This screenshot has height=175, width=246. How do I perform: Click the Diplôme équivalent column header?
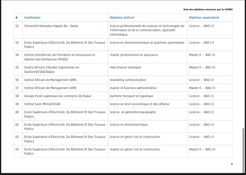click(x=204, y=18)
